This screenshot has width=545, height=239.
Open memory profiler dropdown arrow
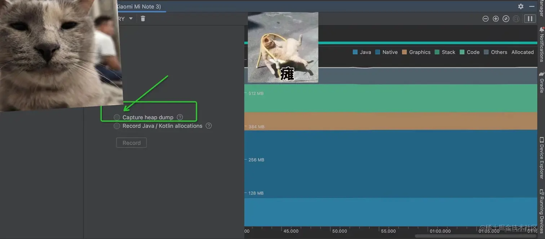click(x=131, y=19)
